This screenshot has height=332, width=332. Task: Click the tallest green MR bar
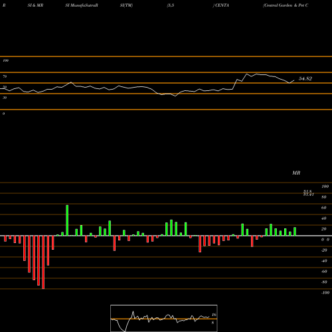coord(67,220)
